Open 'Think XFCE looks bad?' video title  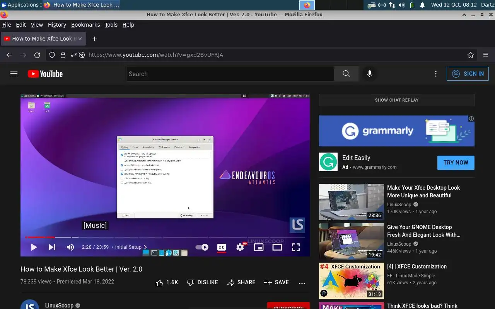(x=422, y=306)
